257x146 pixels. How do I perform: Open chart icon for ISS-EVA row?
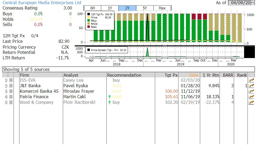[251, 80]
